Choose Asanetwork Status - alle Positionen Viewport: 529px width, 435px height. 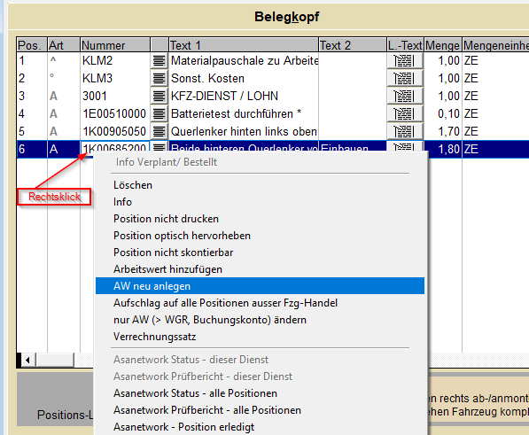click(x=260, y=393)
